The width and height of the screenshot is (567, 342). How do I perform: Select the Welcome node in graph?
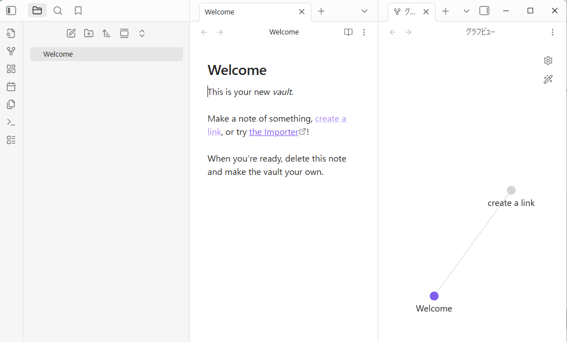(434, 296)
